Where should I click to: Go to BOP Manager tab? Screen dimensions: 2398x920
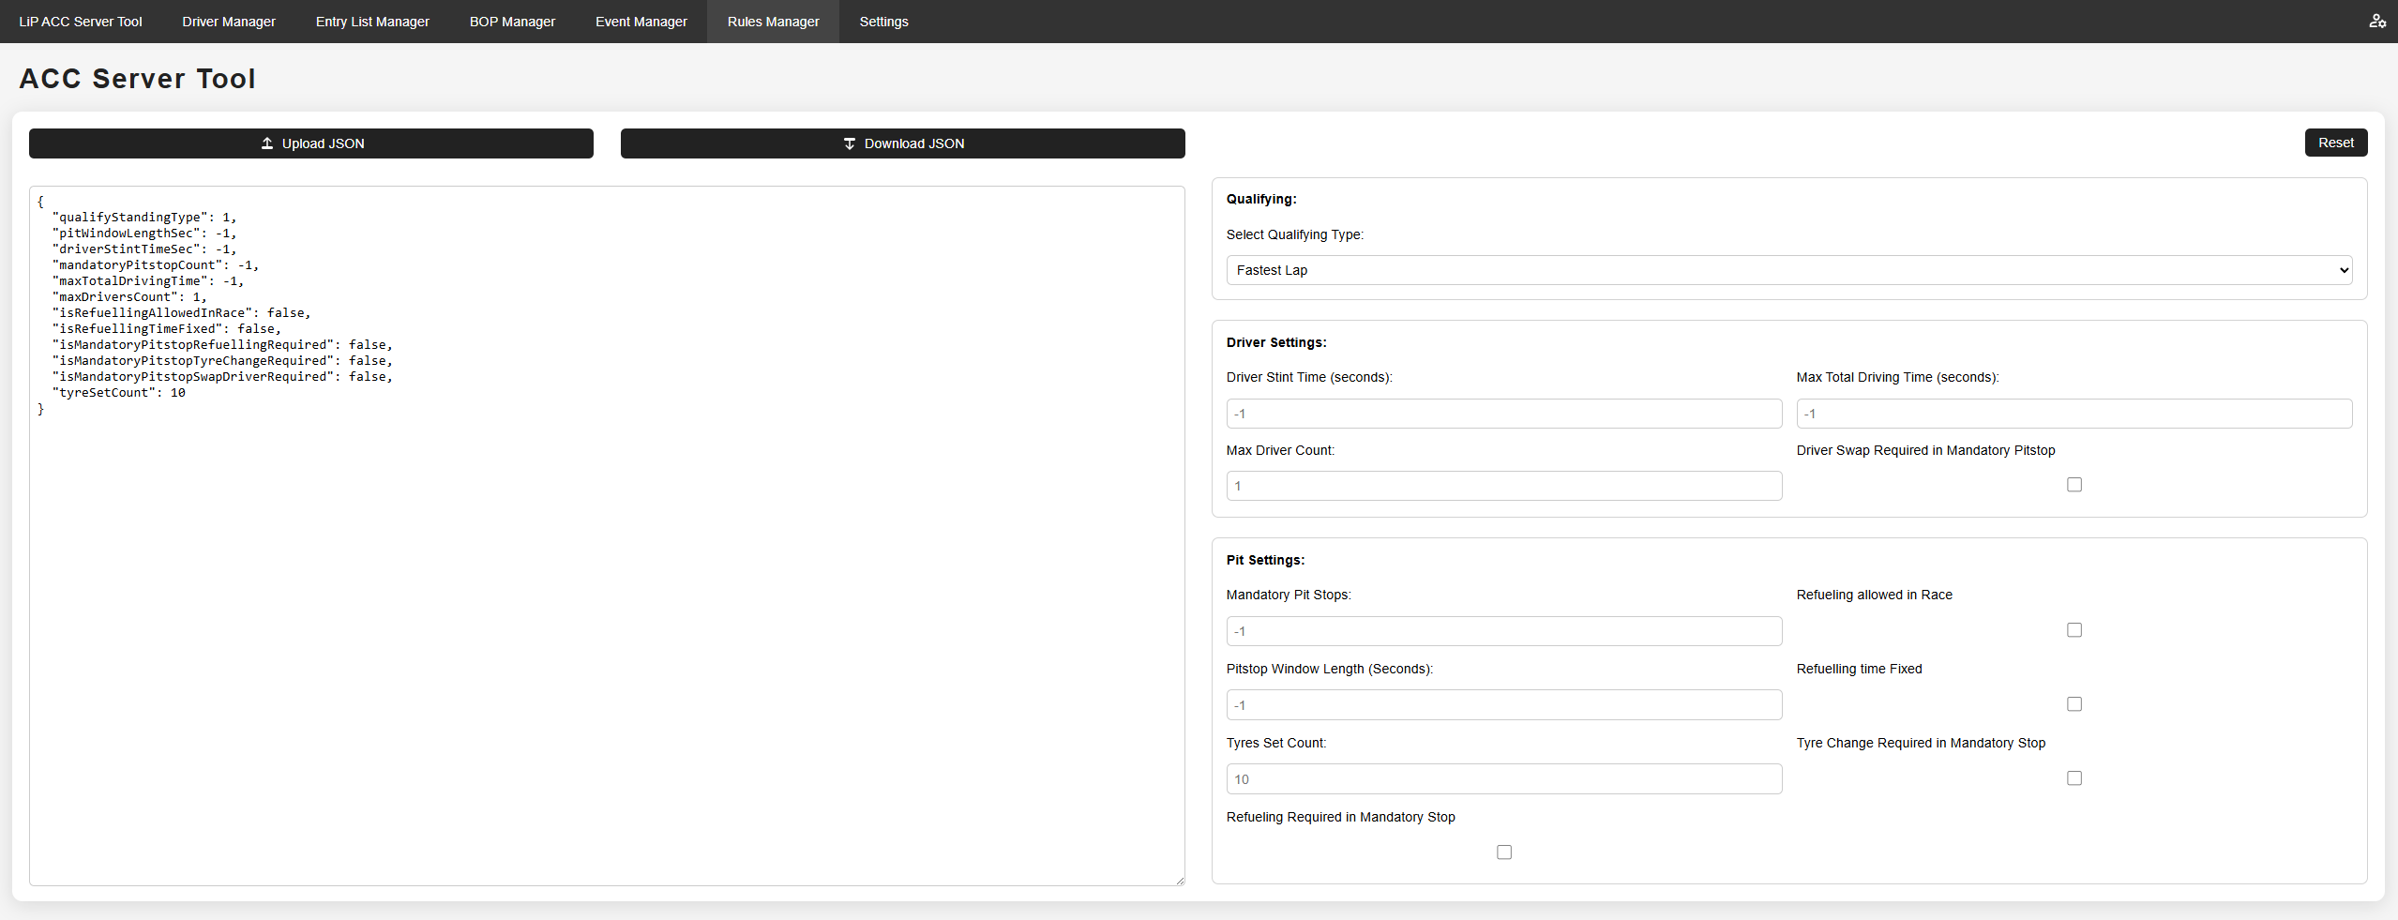512,22
